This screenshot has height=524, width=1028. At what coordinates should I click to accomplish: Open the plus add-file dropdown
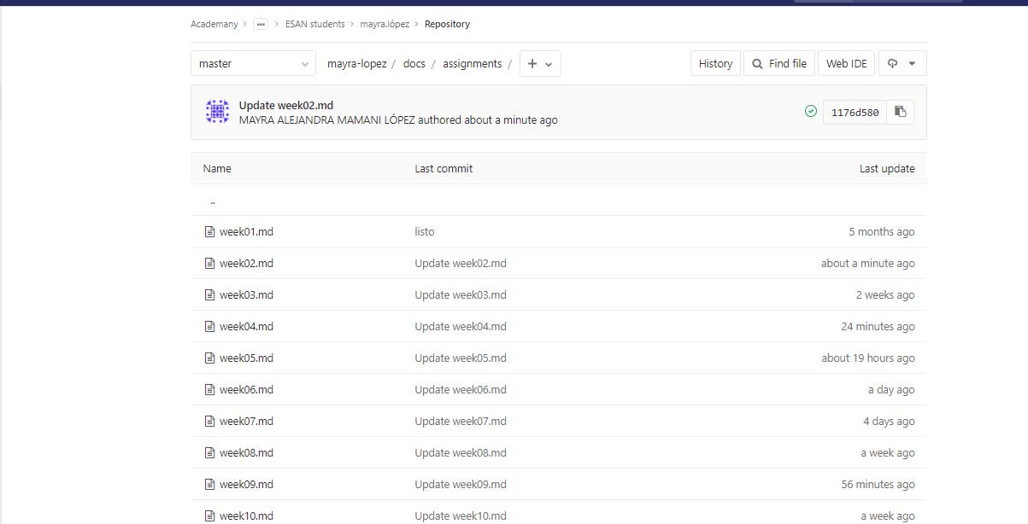tap(540, 63)
